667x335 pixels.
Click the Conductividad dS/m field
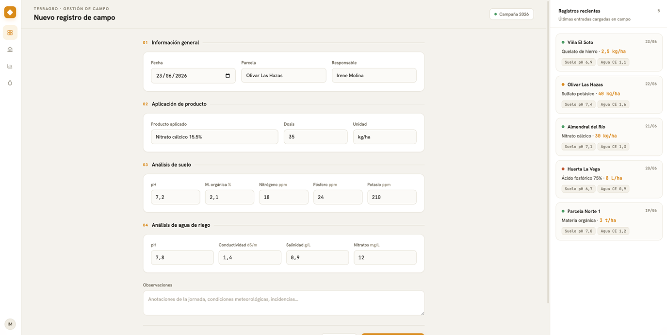[250, 257]
